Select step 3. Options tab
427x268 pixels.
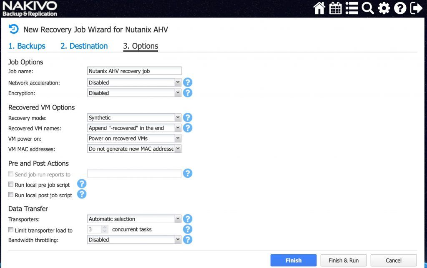pos(141,46)
